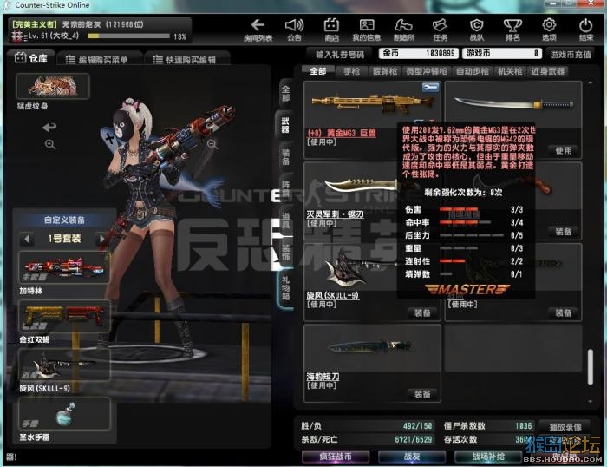Open options gear icon (选项)

[549, 25]
